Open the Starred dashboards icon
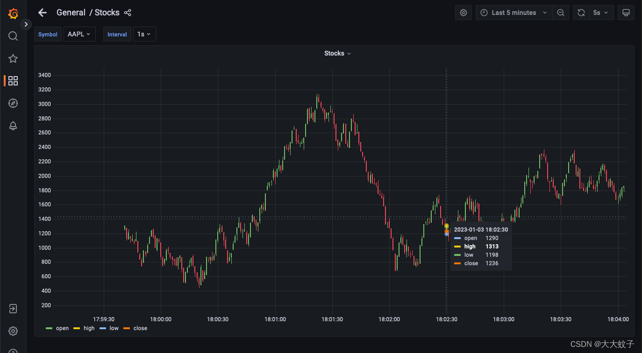This screenshot has width=642, height=353. tap(13, 58)
